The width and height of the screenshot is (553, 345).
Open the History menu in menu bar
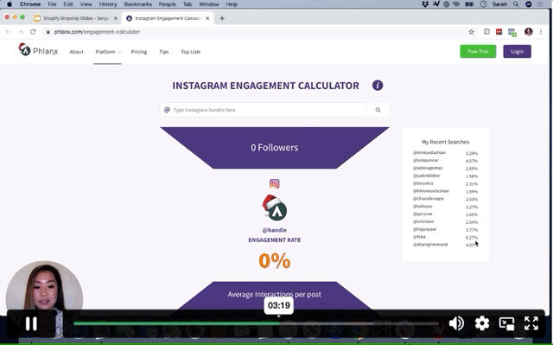[x=108, y=4]
